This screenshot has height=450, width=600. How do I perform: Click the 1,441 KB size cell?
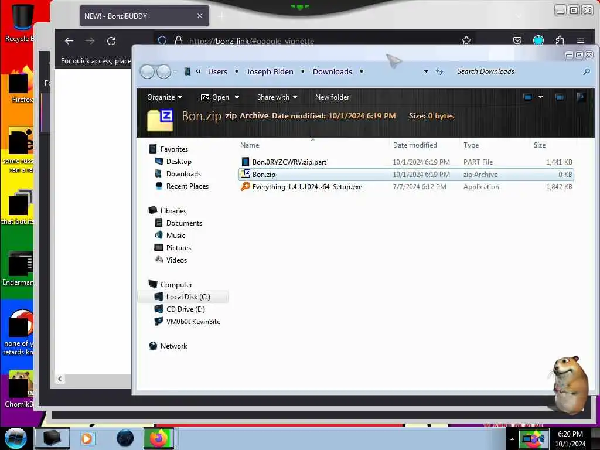coord(559,162)
